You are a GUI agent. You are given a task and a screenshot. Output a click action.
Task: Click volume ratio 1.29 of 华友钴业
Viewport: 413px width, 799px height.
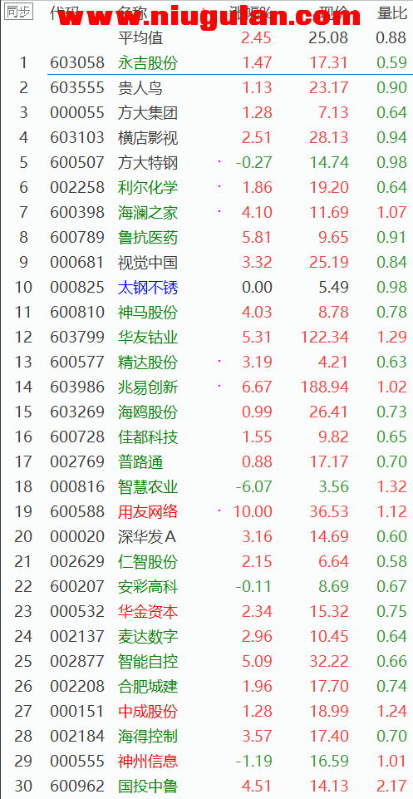tap(391, 338)
